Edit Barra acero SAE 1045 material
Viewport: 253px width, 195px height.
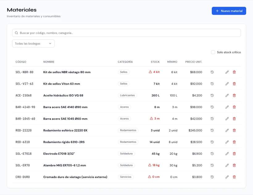pyautogui.click(x=227, y=119)
